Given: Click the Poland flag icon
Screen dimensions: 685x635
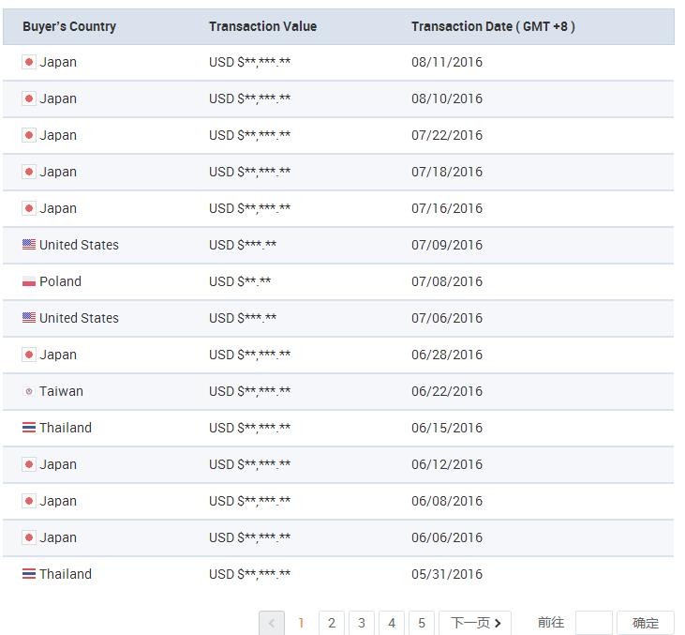Looking at the screenshot, I should [x=29, y=281].
